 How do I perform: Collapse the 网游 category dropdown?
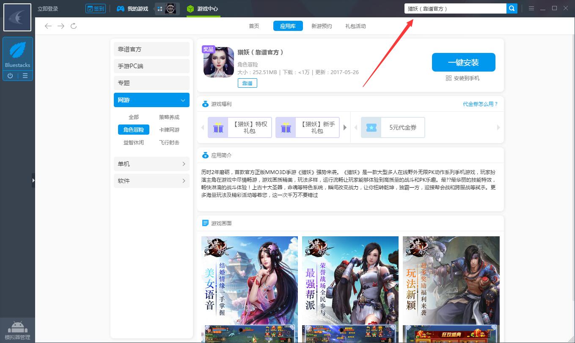(x=151, y=100)
